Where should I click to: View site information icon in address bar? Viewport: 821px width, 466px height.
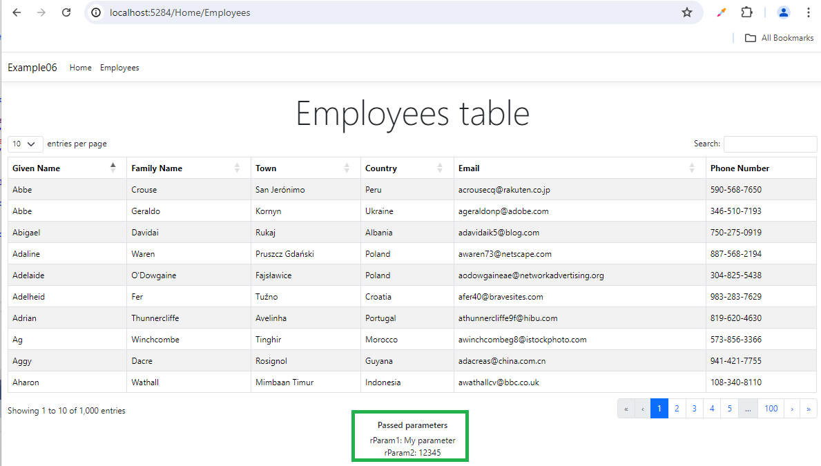click(x=97, y=12)
